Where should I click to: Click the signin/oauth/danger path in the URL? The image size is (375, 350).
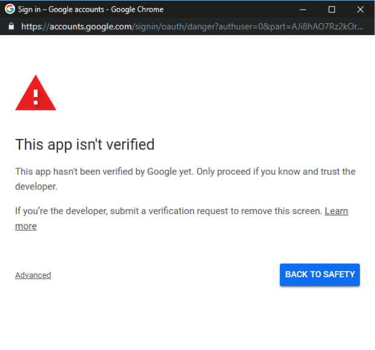click(174, 26)
